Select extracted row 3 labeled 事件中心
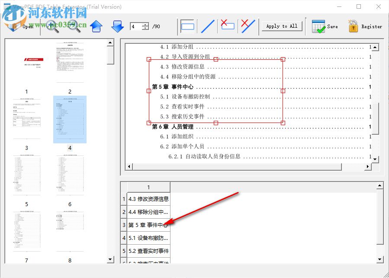The height and width of the screenshot is (278, 389). pyautogui.click(x=147, y=225)
